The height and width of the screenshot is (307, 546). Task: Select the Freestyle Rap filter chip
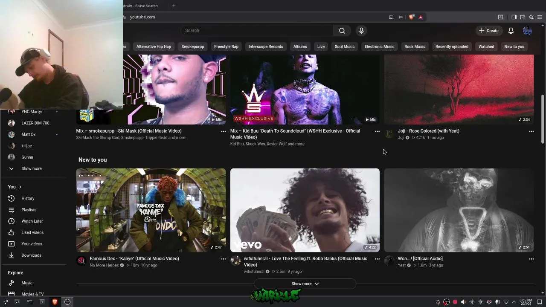pyautogui.click(x=226, y=46)
